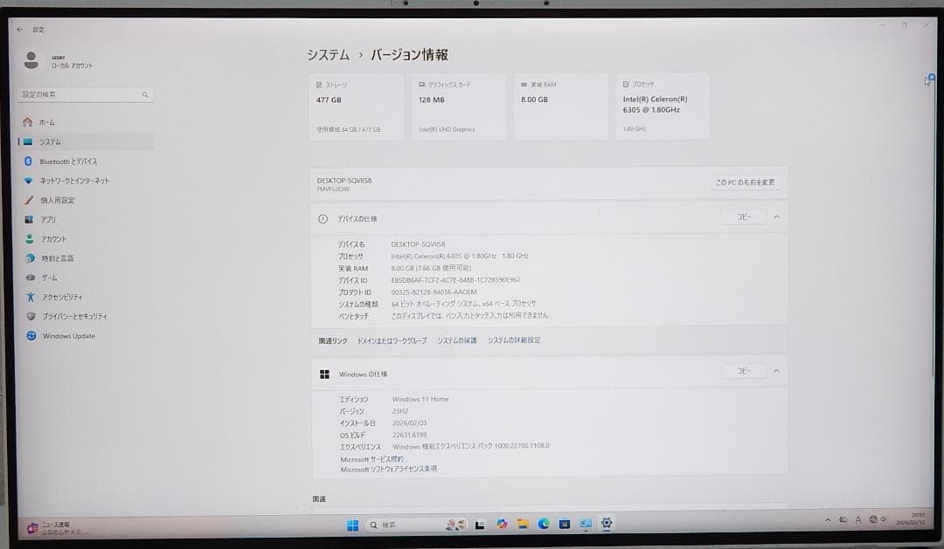Click this PC のコピー button for Windows specs
944x549 pixels.
[x=745, y=370]
